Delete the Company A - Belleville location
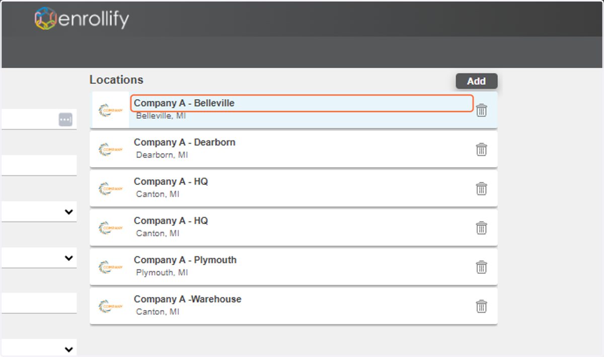 [482, 110]
